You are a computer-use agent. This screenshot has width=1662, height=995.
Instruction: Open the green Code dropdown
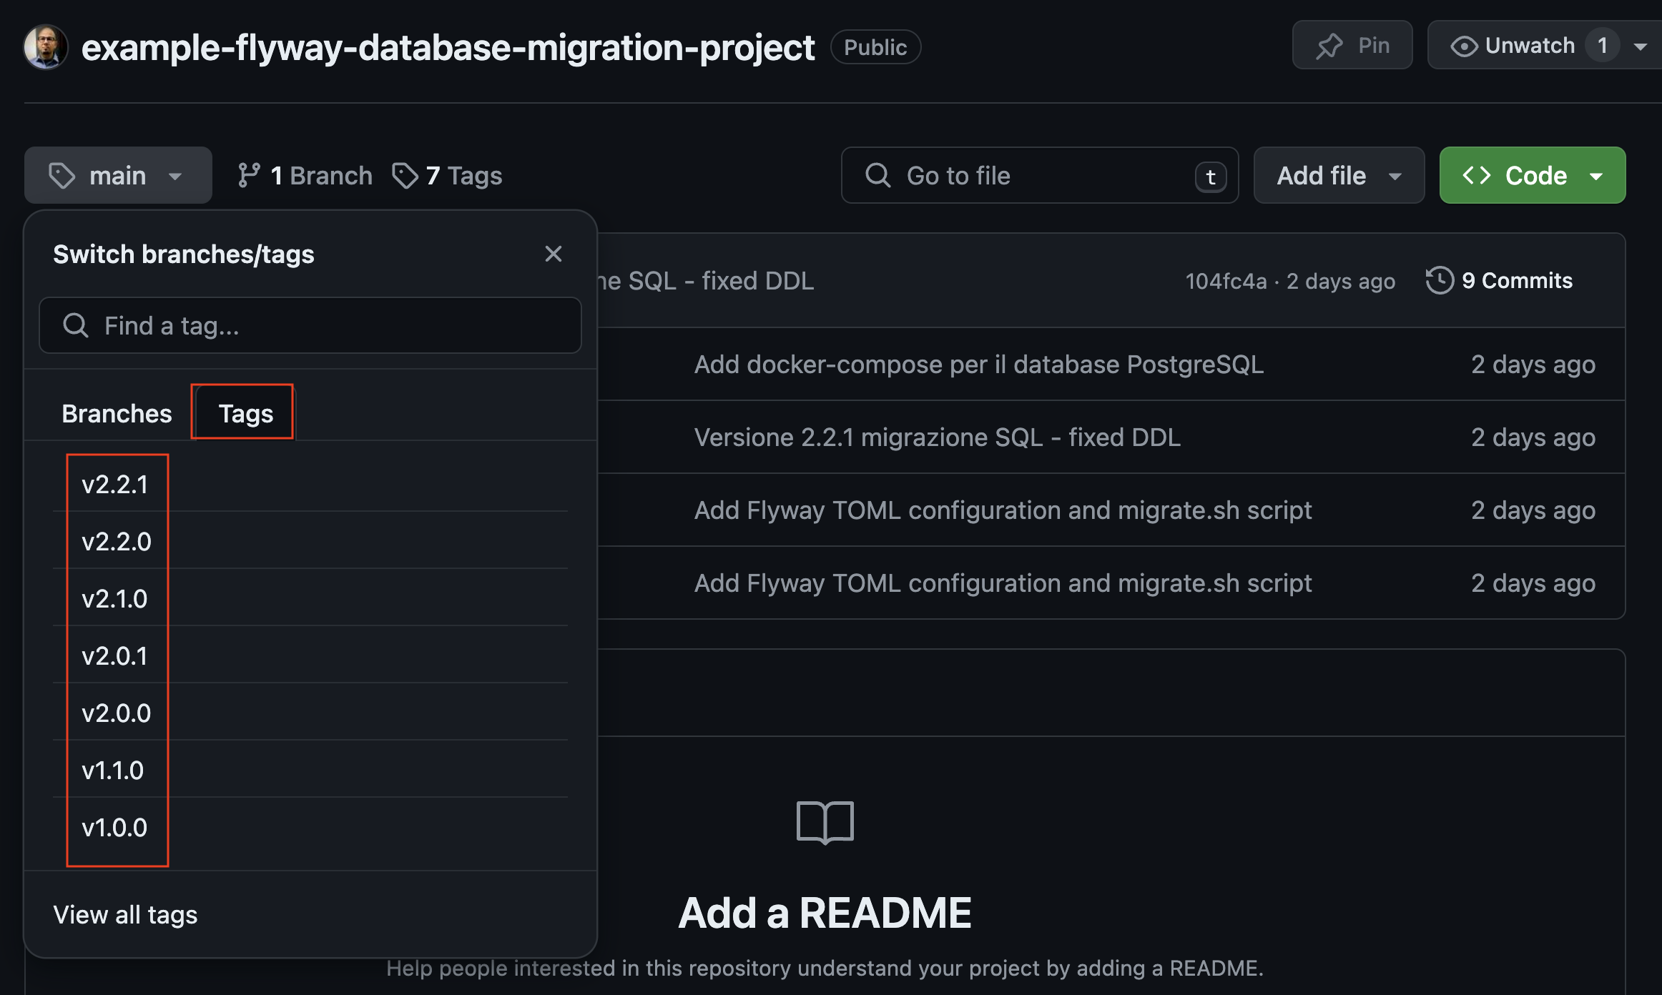point(1533,175)
